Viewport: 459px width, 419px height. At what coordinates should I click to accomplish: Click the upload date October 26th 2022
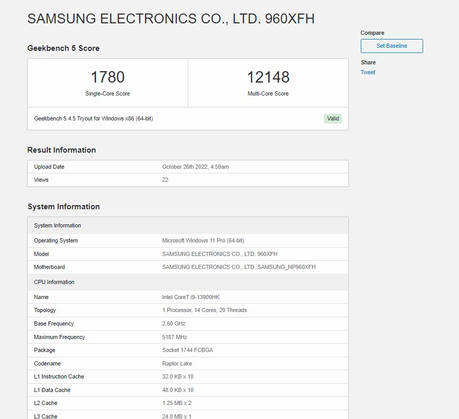(x=195, y=167)
